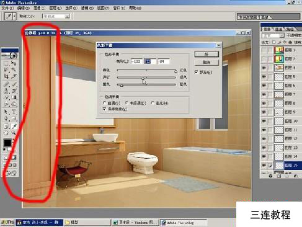Image resolution: width=302 pixels, height=227 pixels.
Task: Select the Blur tool
Action: tap(6, 104)
